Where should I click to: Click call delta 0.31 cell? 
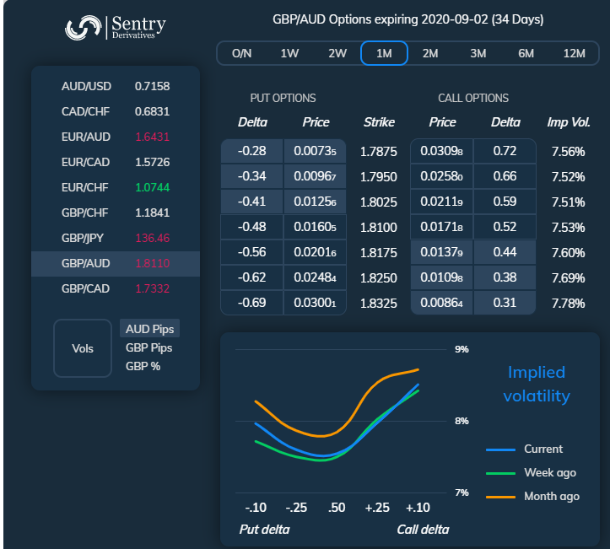point(505,303)
